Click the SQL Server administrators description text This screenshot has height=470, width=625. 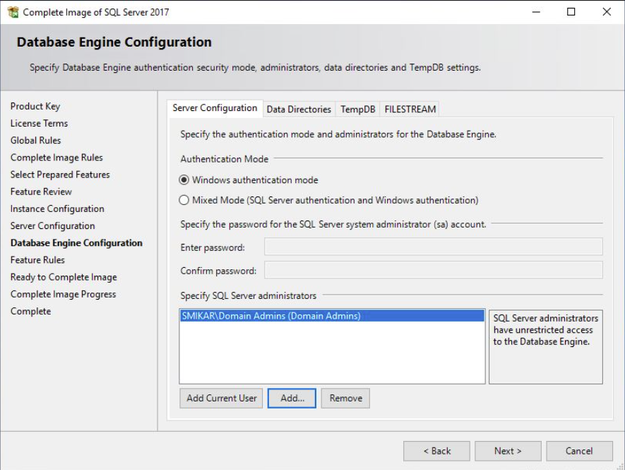coord(545,330)
